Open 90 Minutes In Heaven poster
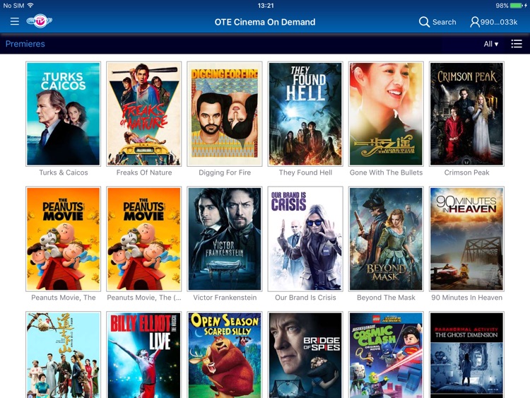Image resolution: width=530 pixels, height=398 pixels. 467,239
